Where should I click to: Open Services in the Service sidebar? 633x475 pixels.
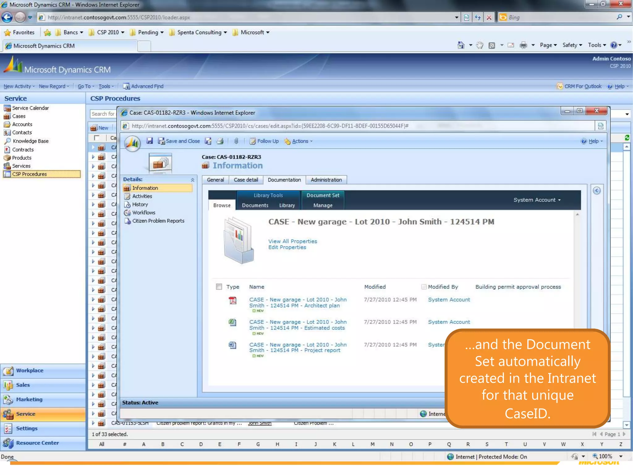(x=21, y=166)
